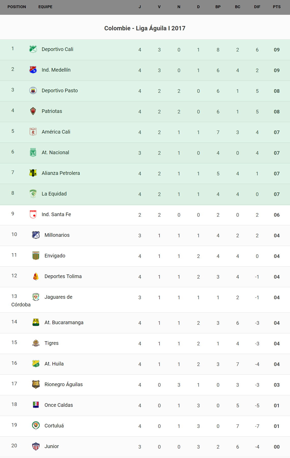Click the Cortuluá round crest
Screen dimensions: 290x458
[x=36, y=425]
